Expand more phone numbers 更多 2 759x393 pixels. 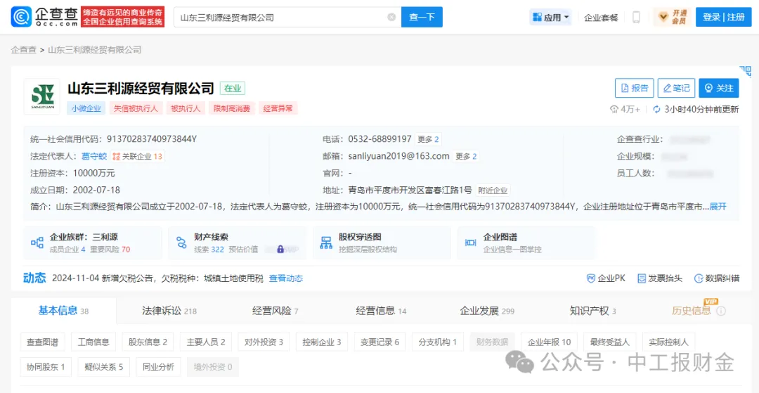[428, 139]
